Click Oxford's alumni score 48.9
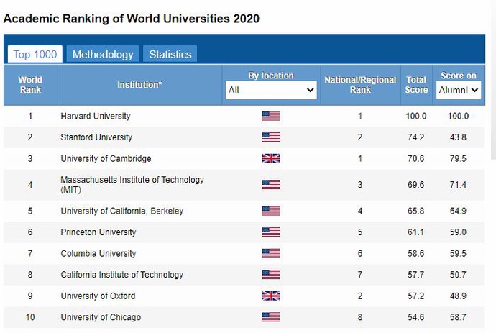This screenshot has height=333, width=496. pos(458,296)
